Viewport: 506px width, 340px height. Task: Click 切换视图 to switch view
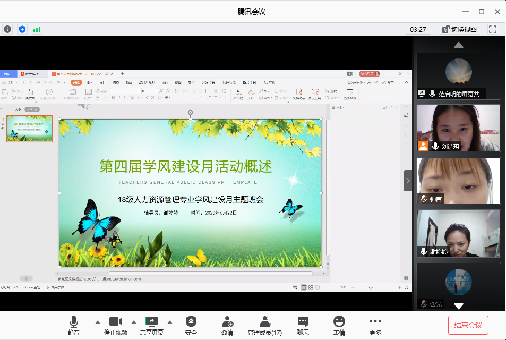459,29
